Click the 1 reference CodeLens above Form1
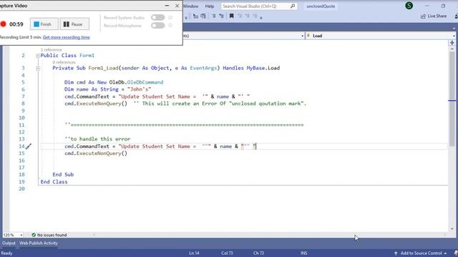 pyautogui.click(x=51, y=50)
